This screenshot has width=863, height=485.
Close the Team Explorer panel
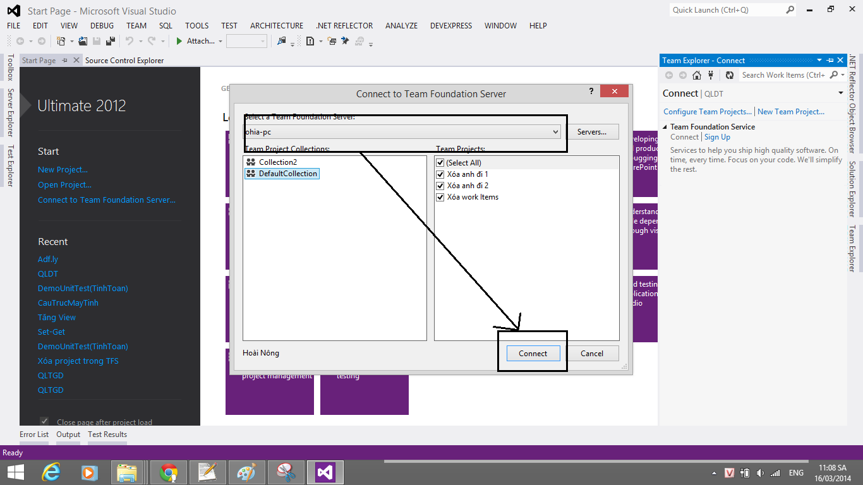[x=840, y=61]
